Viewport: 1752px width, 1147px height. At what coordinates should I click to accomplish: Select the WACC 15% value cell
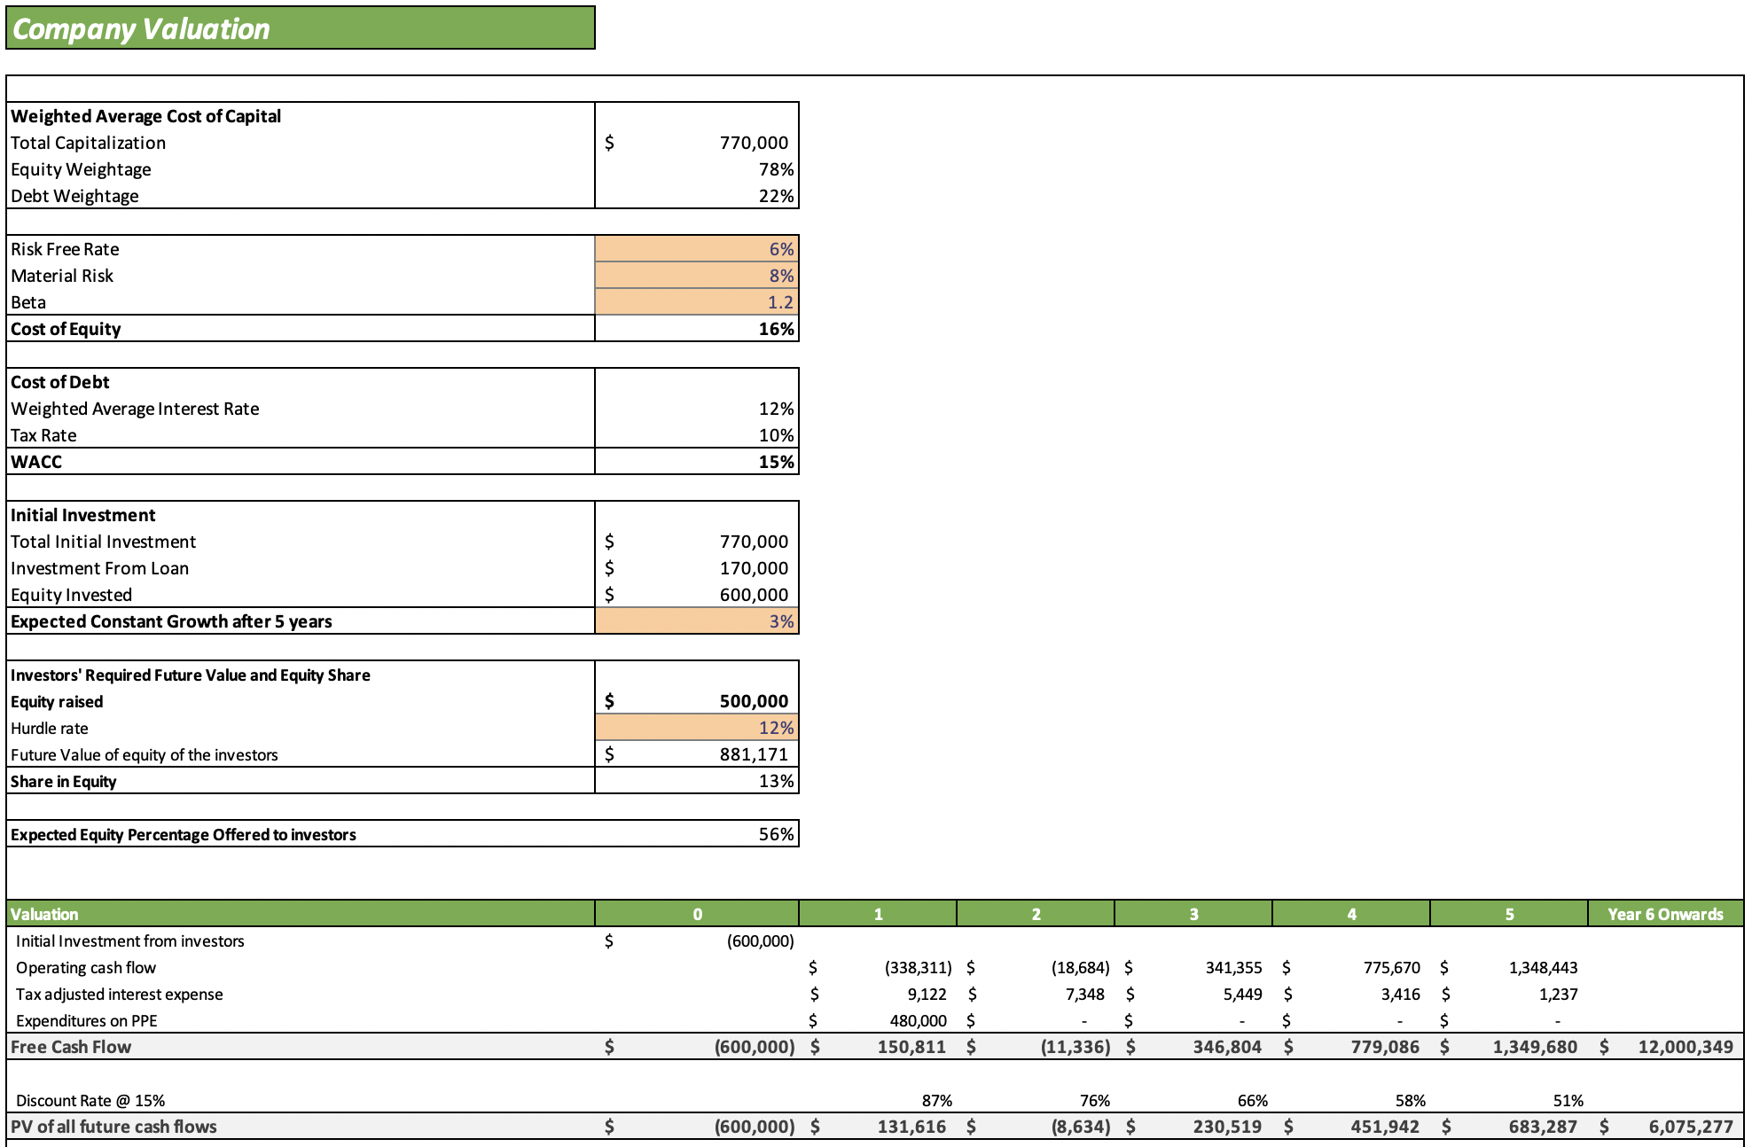[698, 461]
